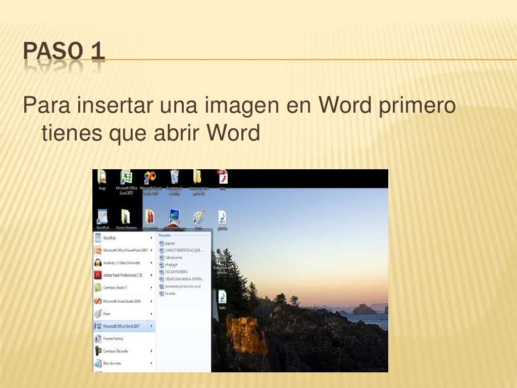Launch Microsoft Visual Studio 2005 from Start menu

[124, 301]
